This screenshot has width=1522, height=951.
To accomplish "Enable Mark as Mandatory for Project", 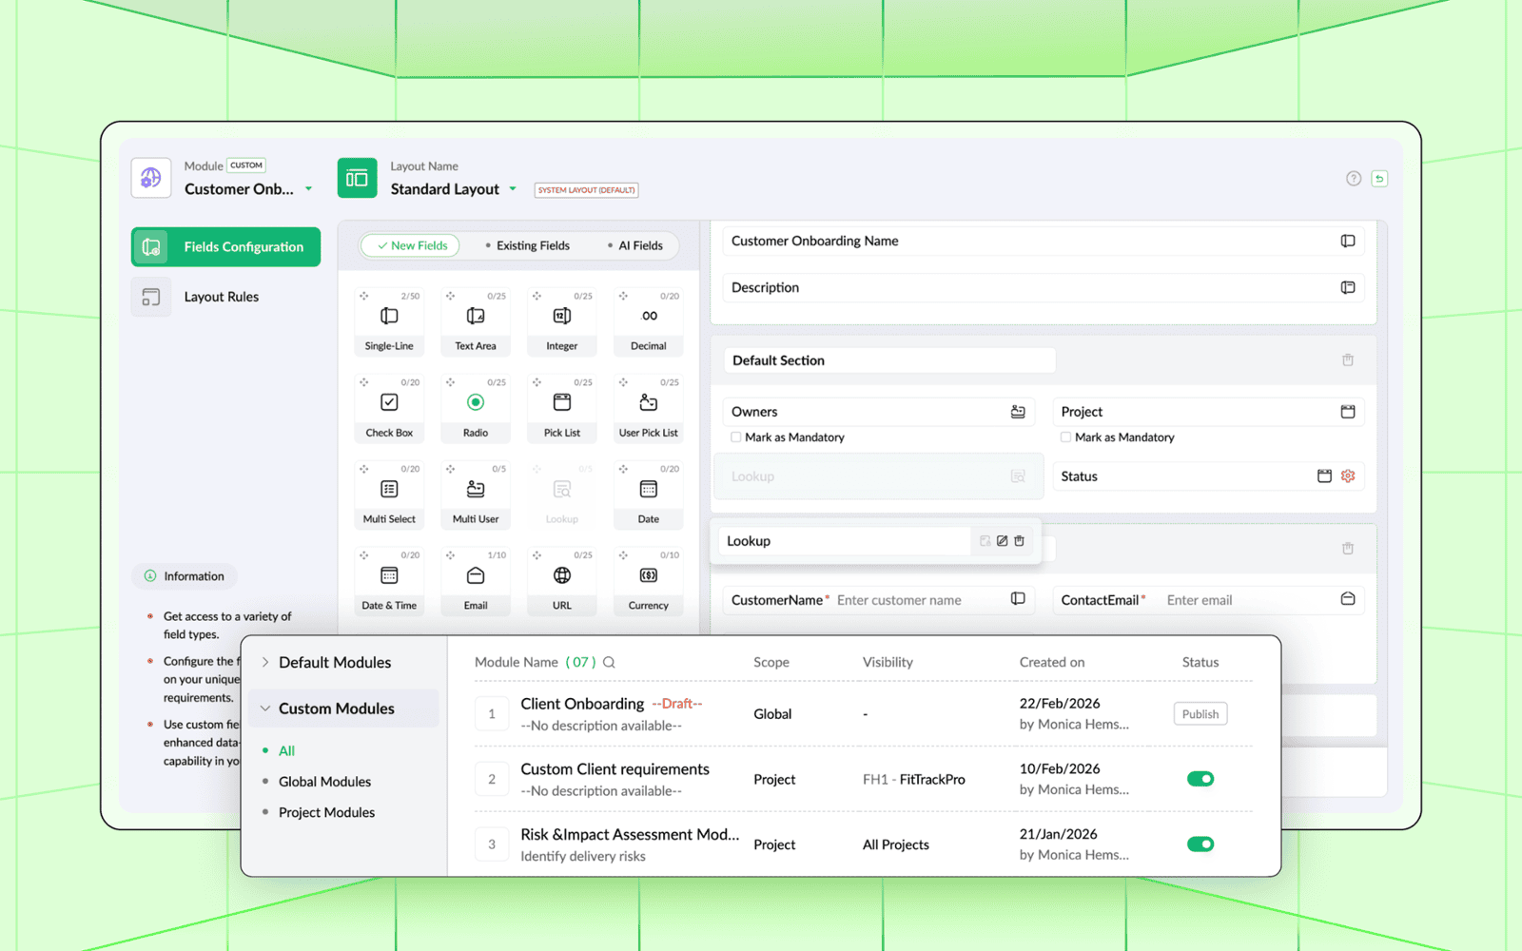I will (x=1066, y=437).
